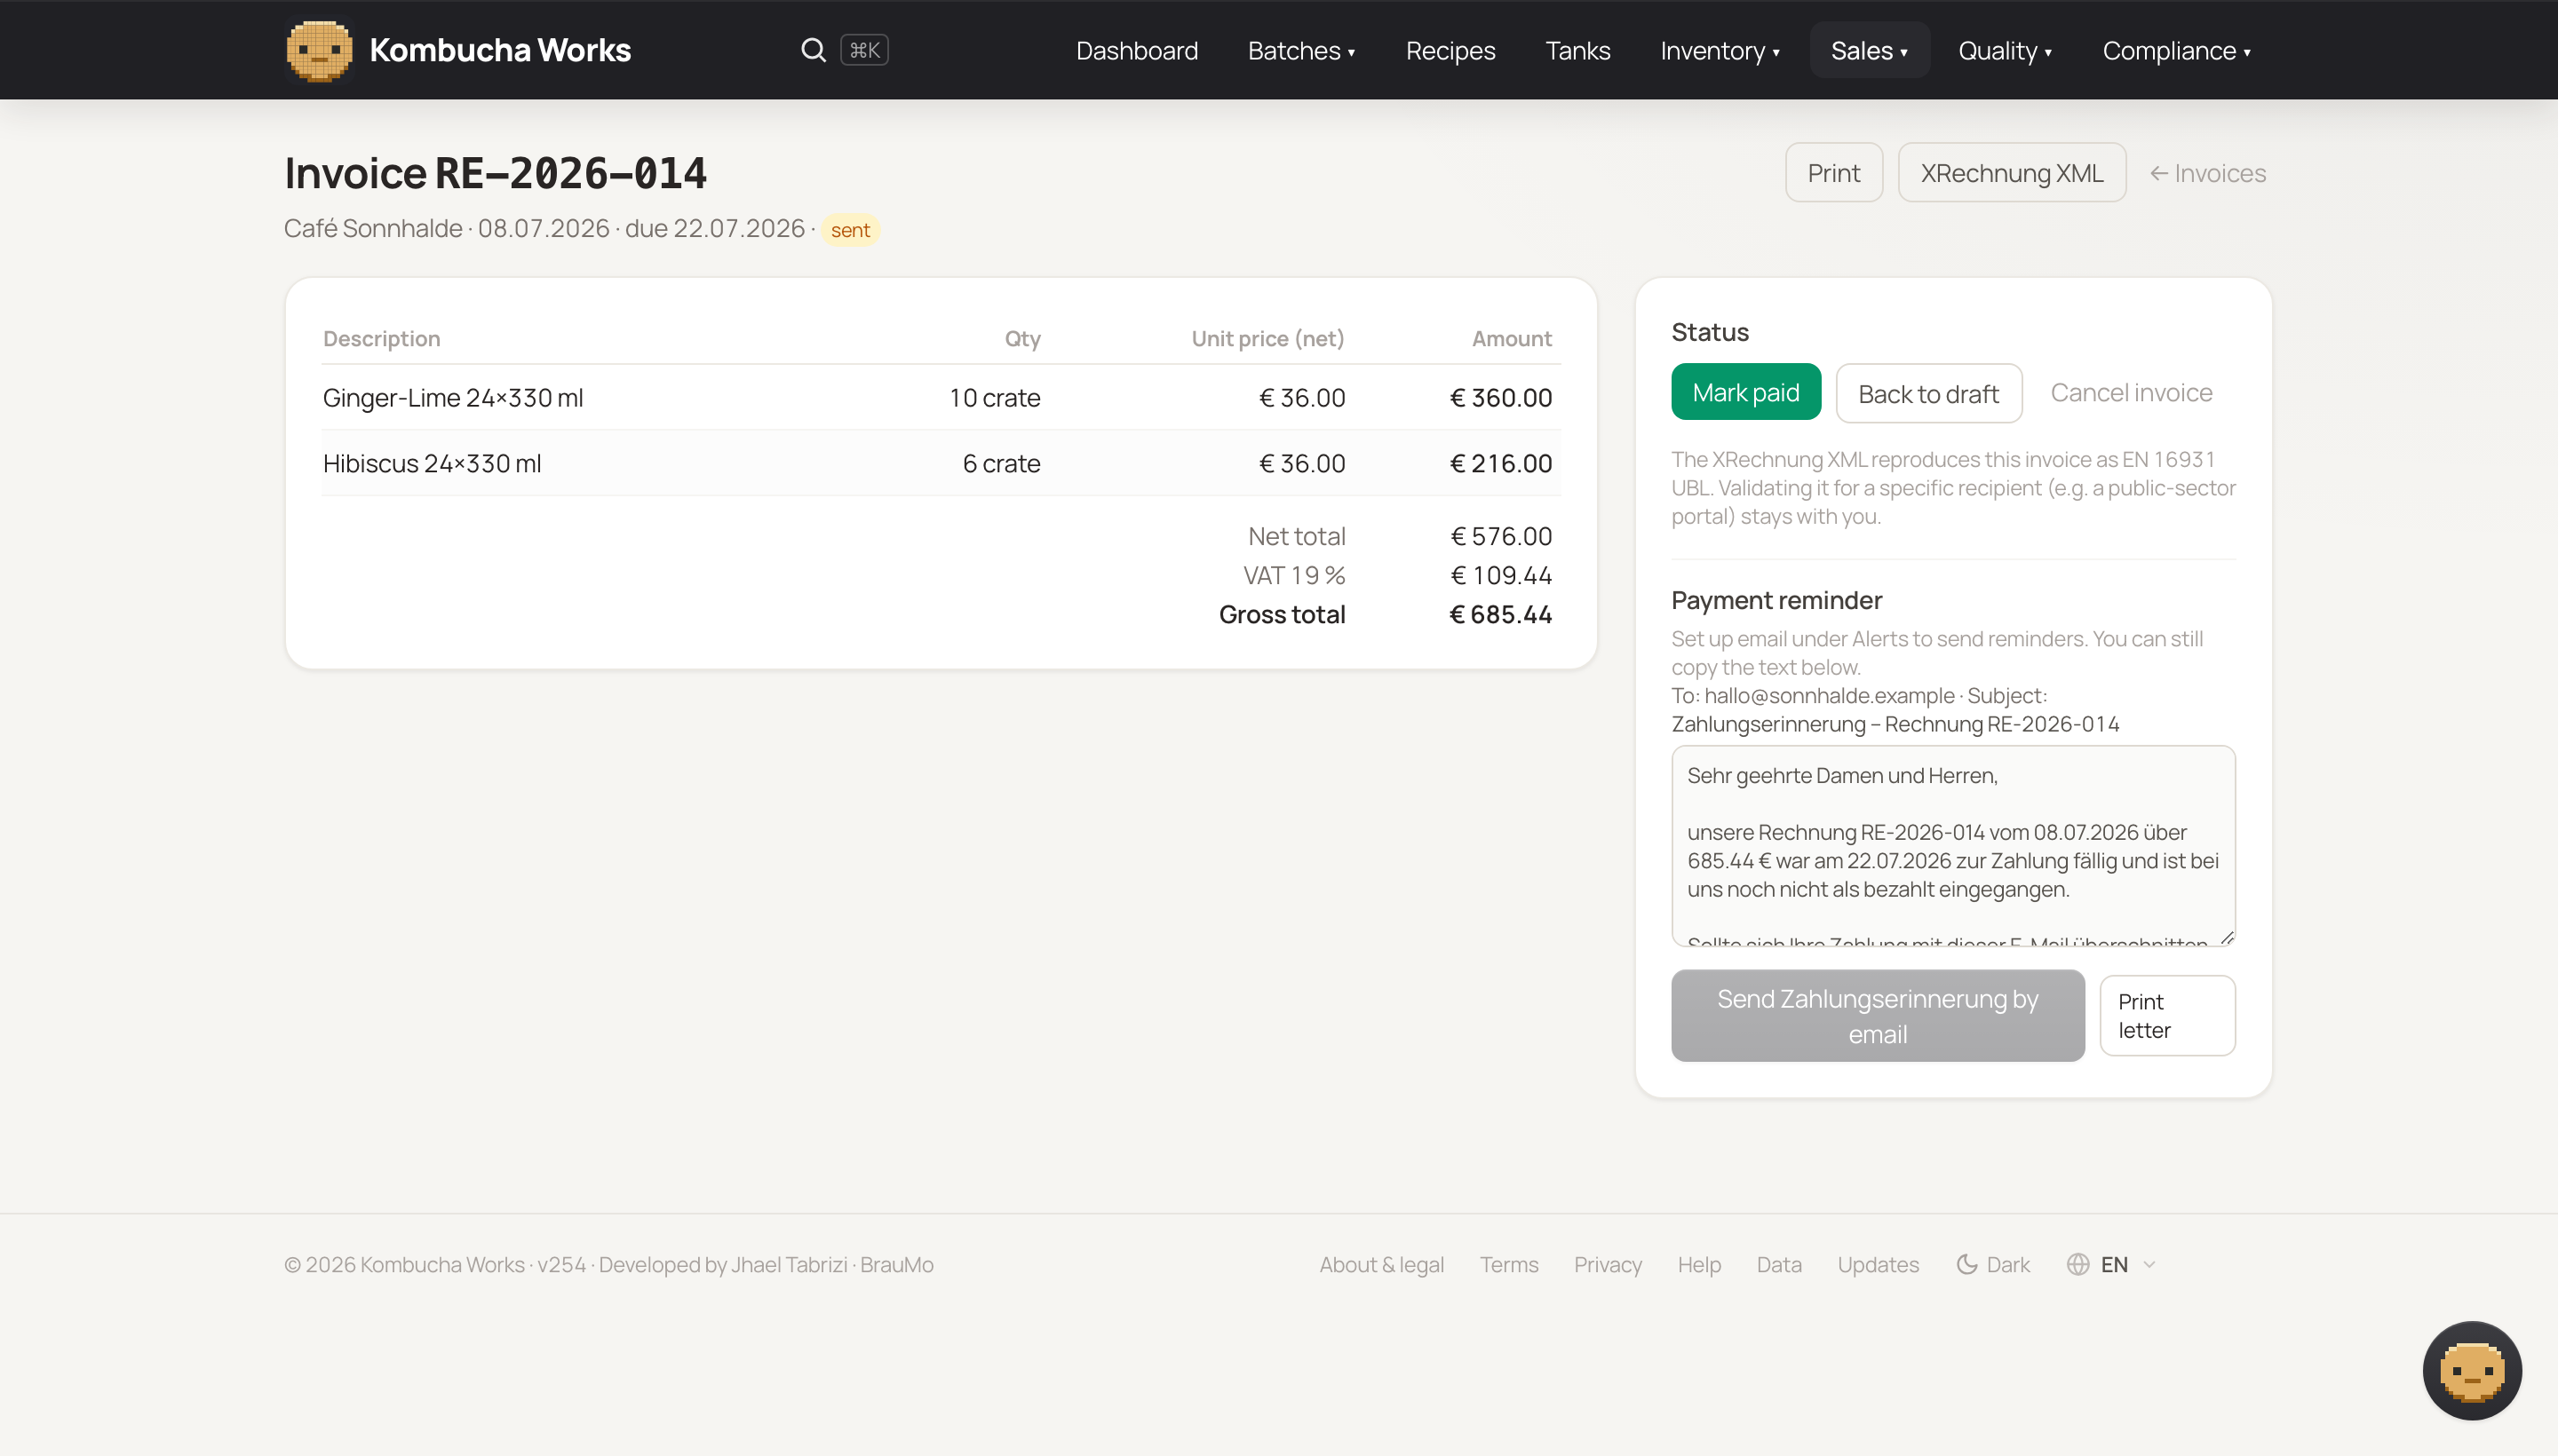Set invoice back to draft
This screenshot has height=1456, width=2558.
1927,393
